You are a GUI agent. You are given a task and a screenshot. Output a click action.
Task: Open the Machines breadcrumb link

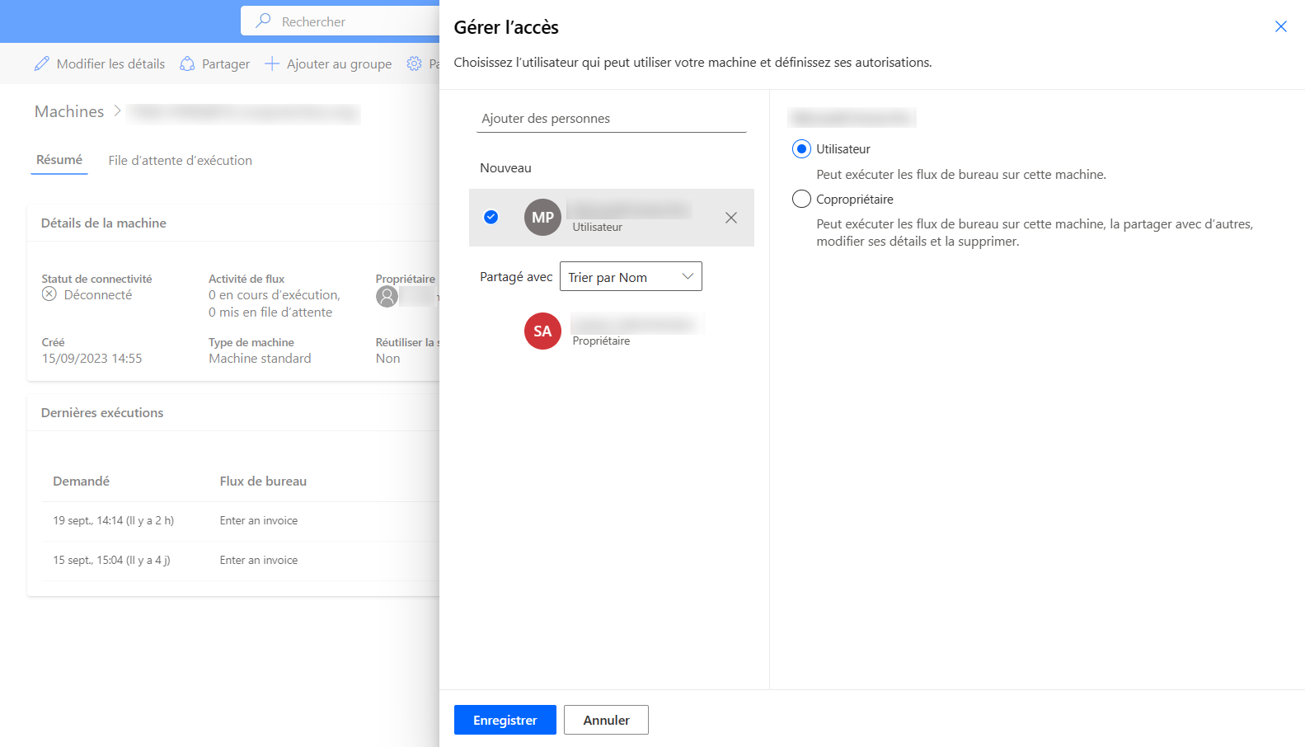pos(69,111)
